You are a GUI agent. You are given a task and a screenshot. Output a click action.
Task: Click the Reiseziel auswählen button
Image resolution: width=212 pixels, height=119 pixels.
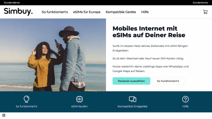coord(131,81)
